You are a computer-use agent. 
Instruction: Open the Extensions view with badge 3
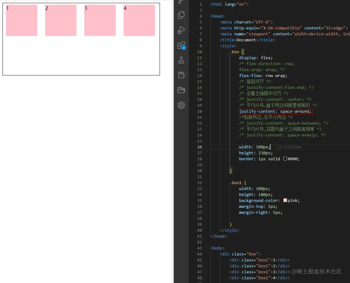(181, 45)
